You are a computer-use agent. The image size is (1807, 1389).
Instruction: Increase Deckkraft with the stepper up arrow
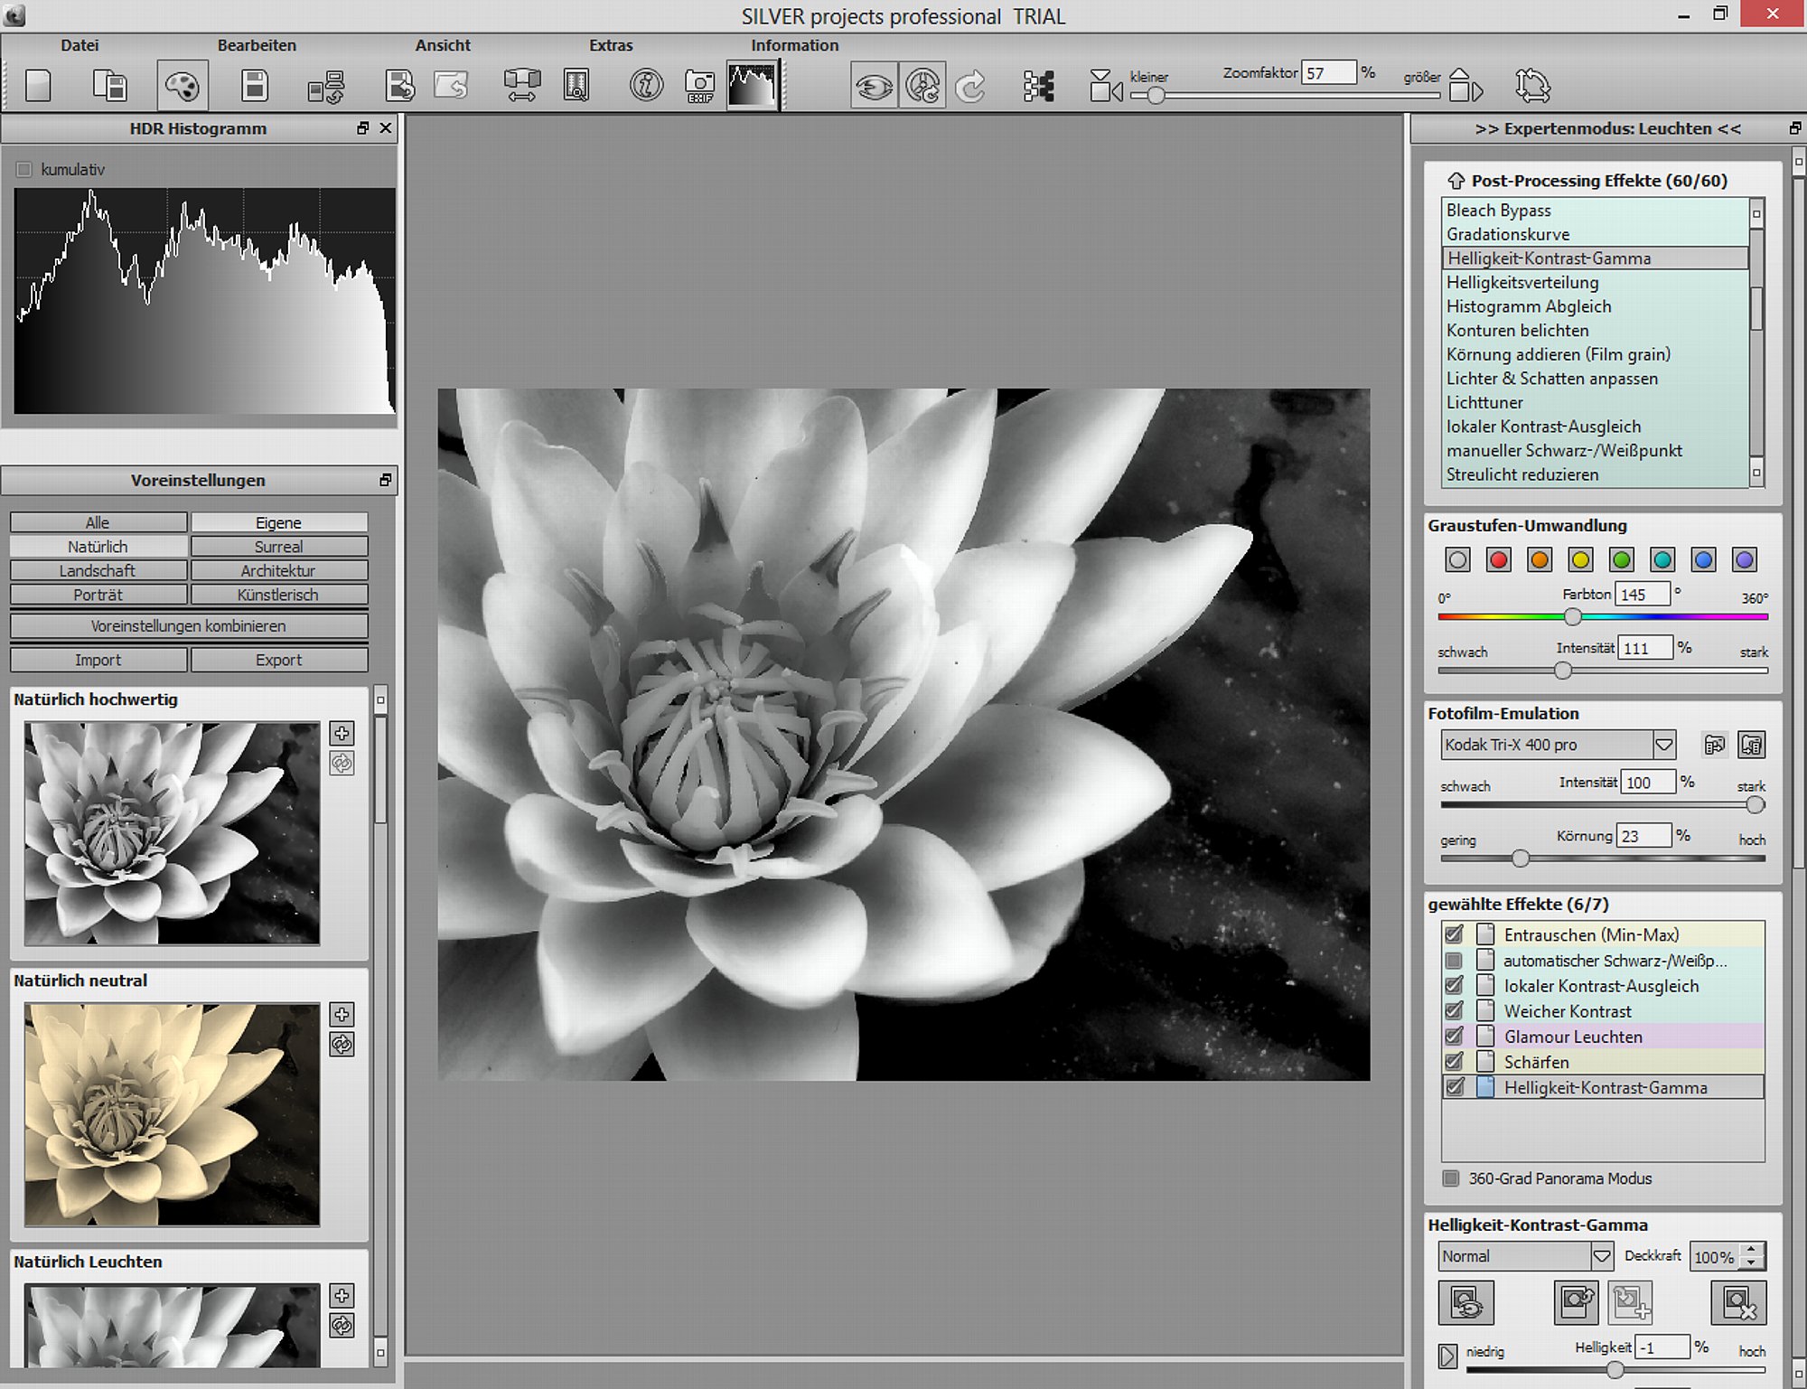point(1751,1249)
